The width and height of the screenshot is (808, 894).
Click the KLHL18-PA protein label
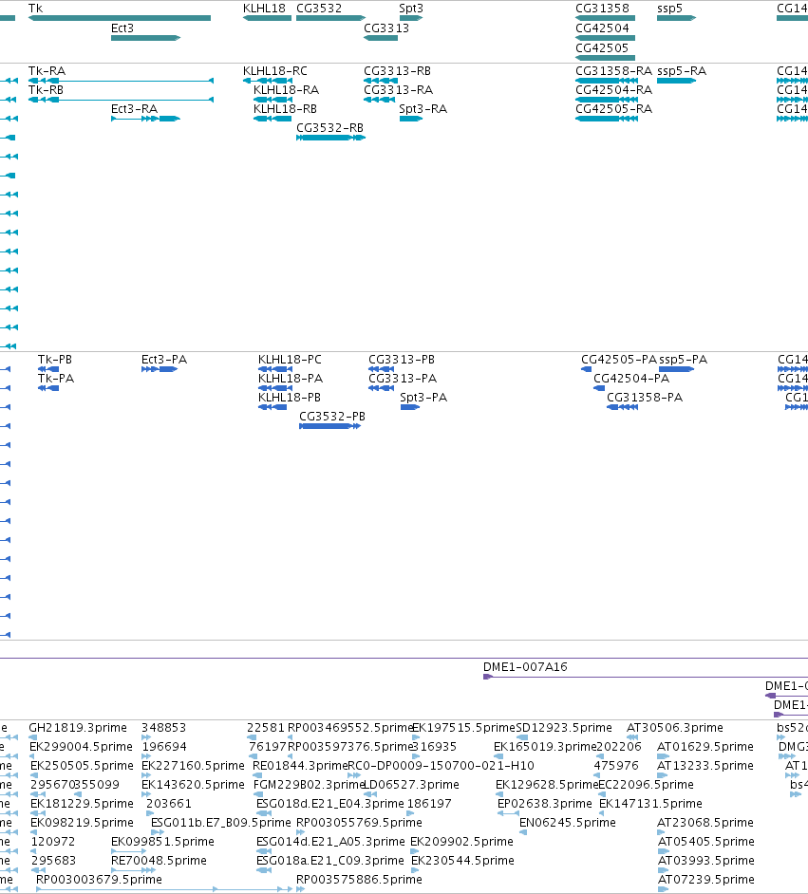pyautogui.click(x=291, y=379)
